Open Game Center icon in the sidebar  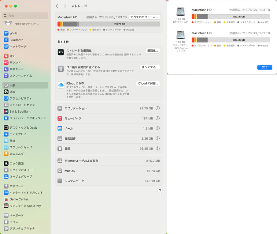6,199
